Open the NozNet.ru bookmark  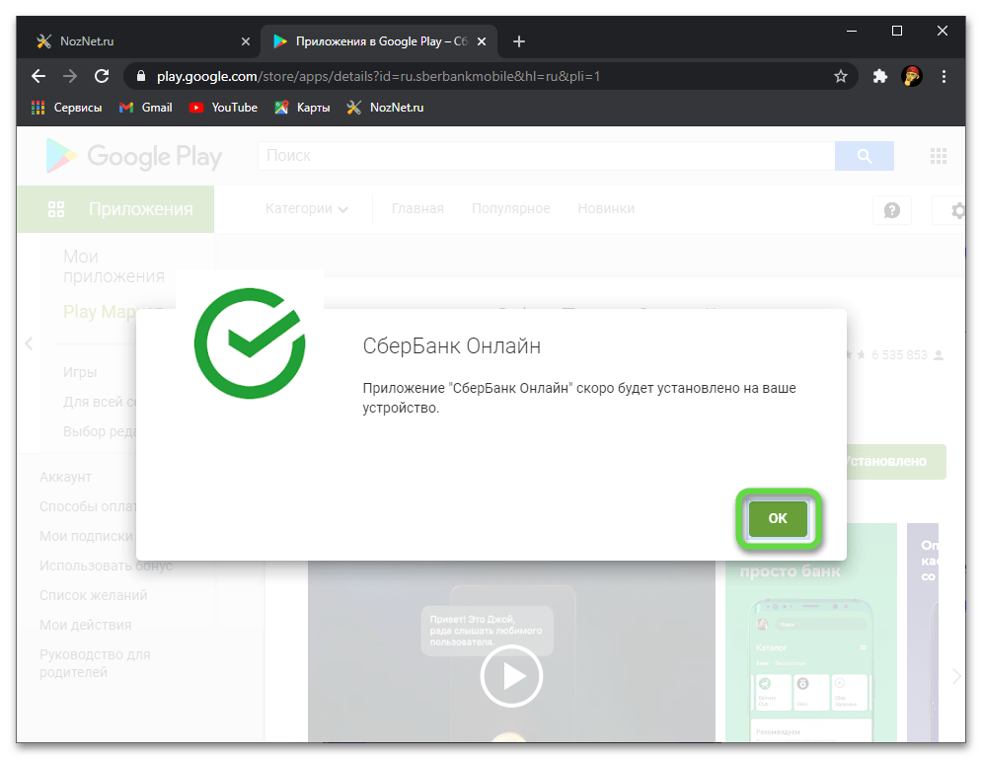click(385, 108)
